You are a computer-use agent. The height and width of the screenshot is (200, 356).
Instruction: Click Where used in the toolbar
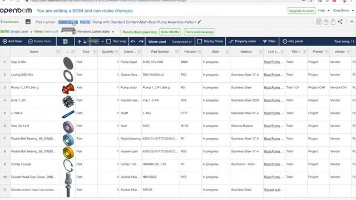157,42
